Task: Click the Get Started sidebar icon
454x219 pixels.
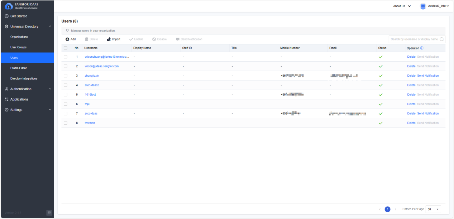Action: pos(7,16)
